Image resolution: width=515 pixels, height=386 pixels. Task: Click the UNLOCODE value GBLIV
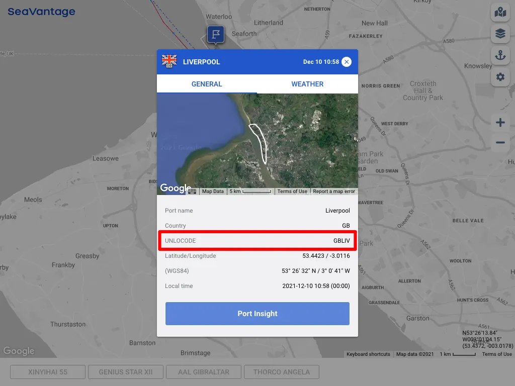point(341,241)
